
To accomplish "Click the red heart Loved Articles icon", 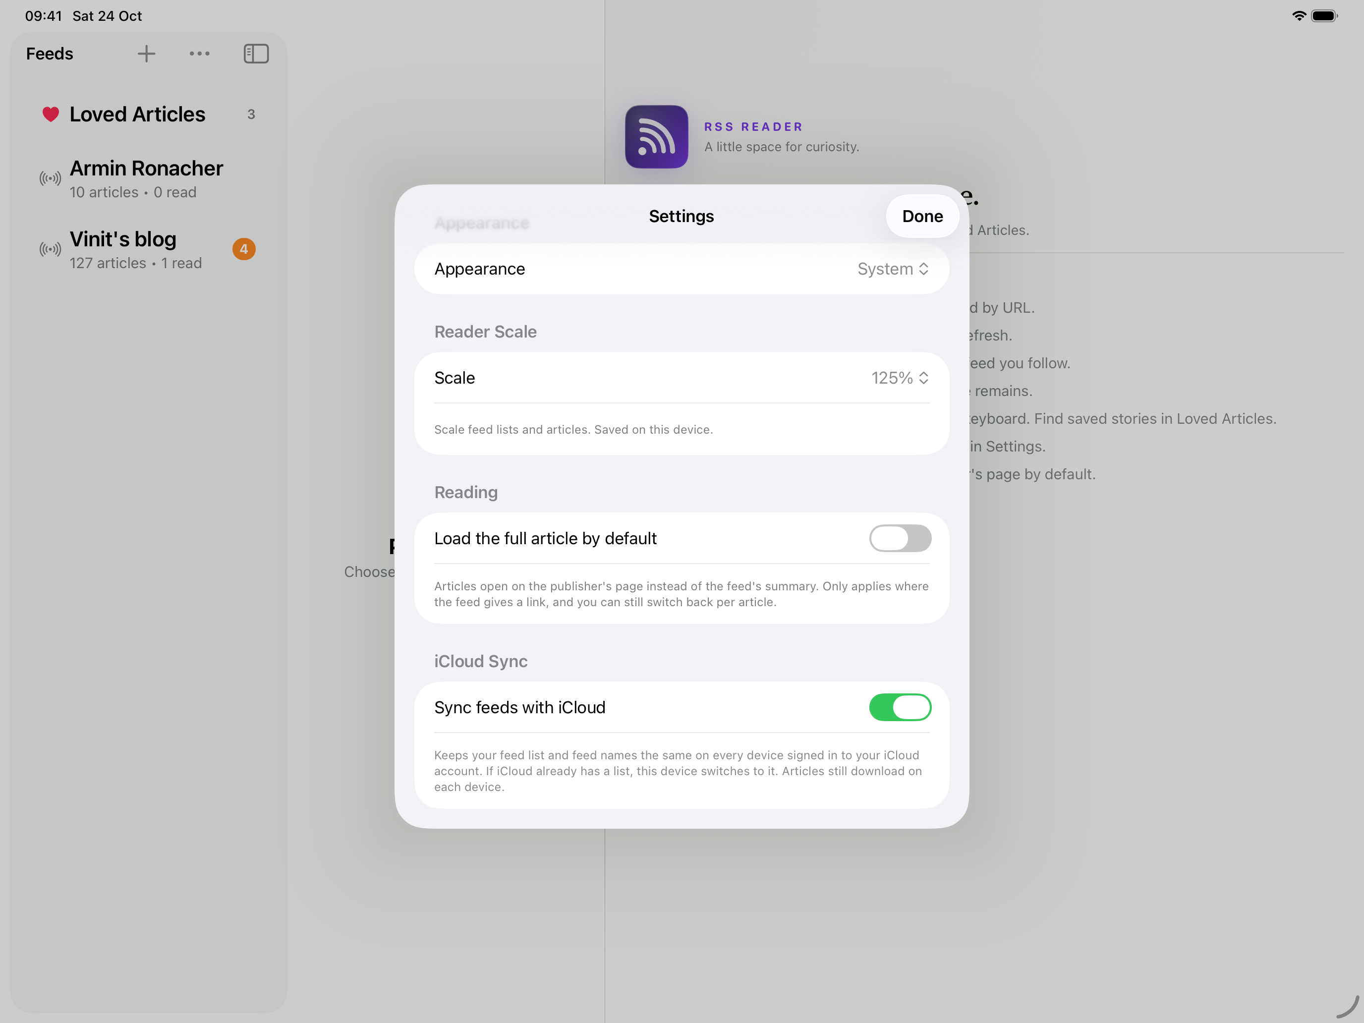I will tap(51, 114).
